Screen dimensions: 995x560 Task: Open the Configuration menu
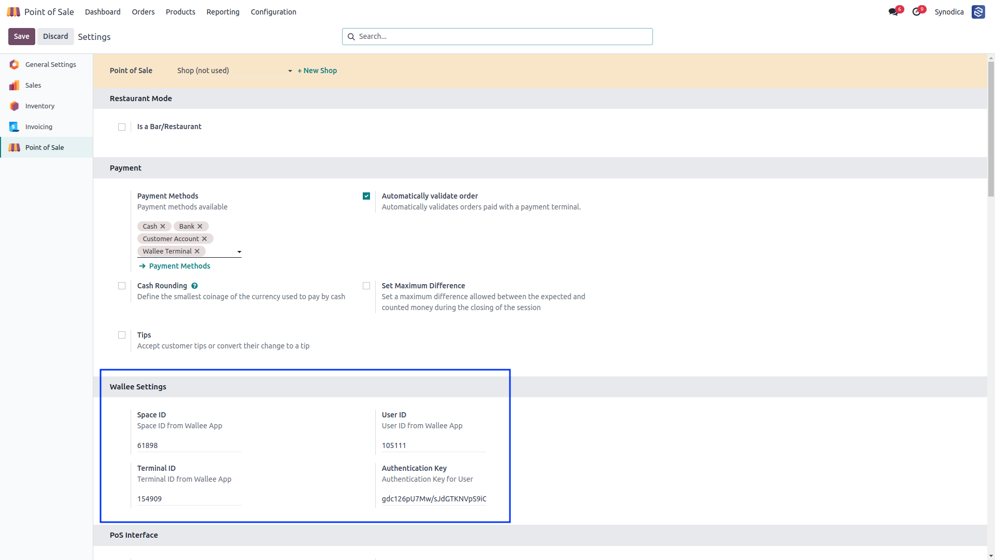(x=274, y=12)
